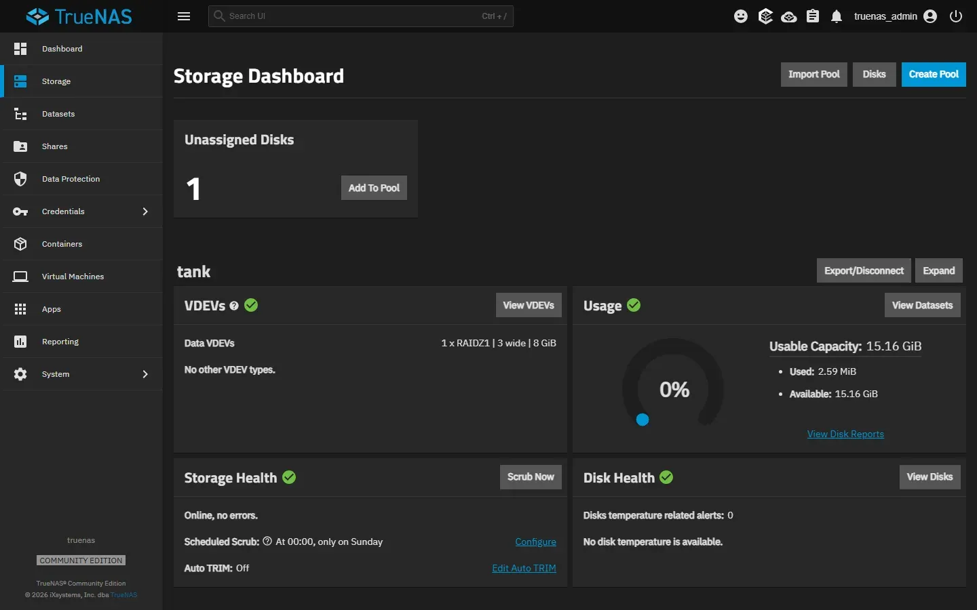Open Shares in sidebar

click(x=81, y=146)
